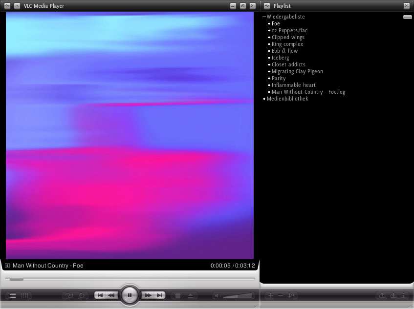Toggle the playlist view icon
Screen dimensions: 414x309
coord(12,295)
